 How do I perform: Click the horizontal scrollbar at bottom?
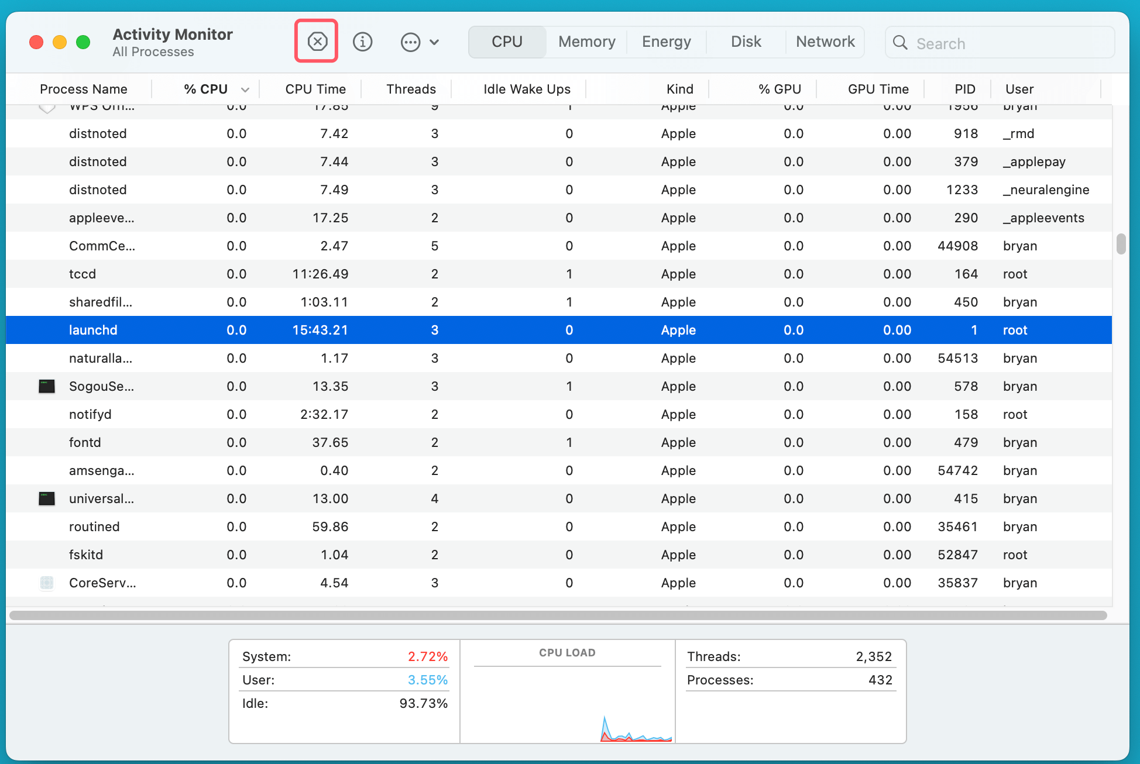(x=557, y=615)
